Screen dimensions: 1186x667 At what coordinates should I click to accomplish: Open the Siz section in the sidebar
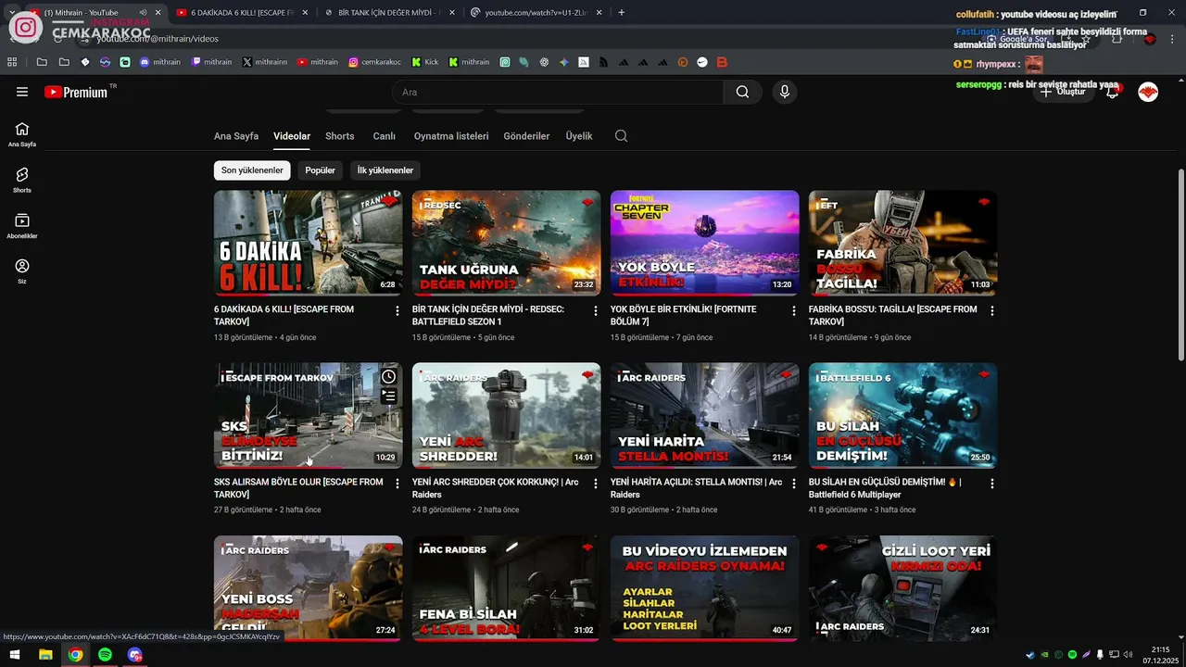click(22, 271)
